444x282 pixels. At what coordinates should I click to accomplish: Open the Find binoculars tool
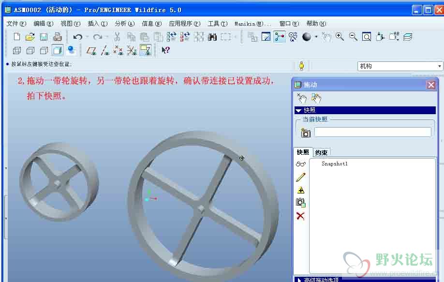212,37
